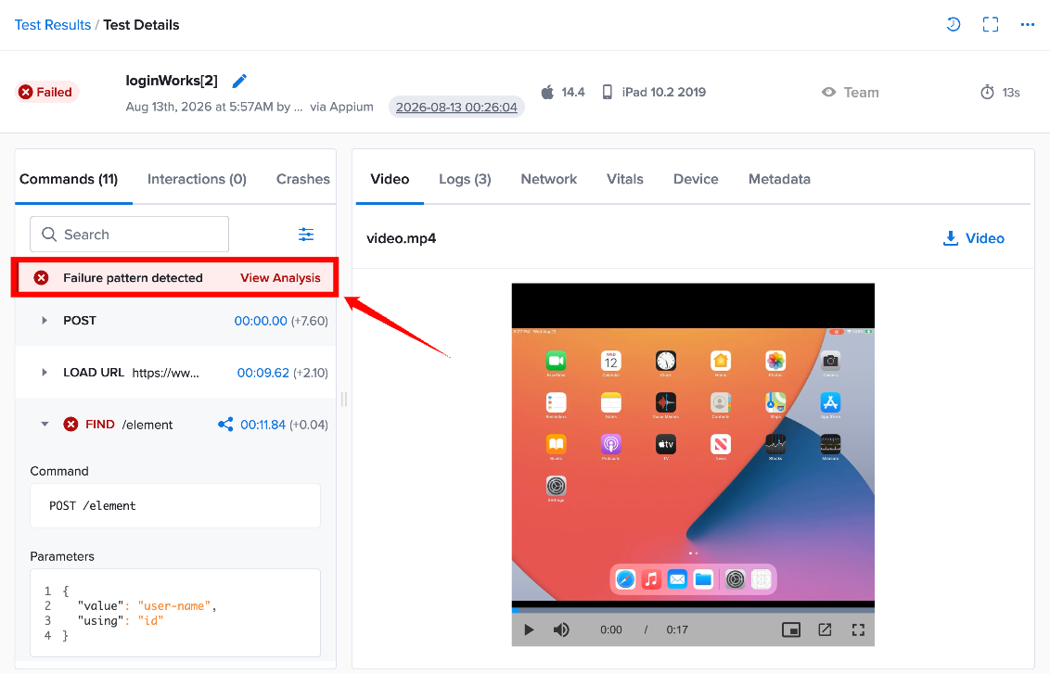Open the three-dot more options menu
Image resolution: width=1050 pixels, height=674 pixels.
[x=1027, y=25]
